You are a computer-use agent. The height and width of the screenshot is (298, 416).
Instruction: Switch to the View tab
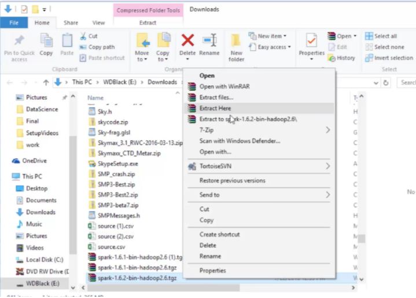tap(99, 23)
